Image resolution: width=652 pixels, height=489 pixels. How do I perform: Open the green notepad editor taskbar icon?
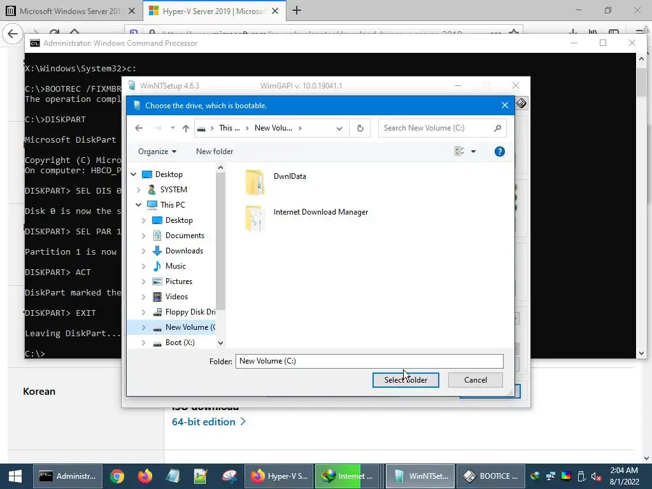(x=201, y=476)
